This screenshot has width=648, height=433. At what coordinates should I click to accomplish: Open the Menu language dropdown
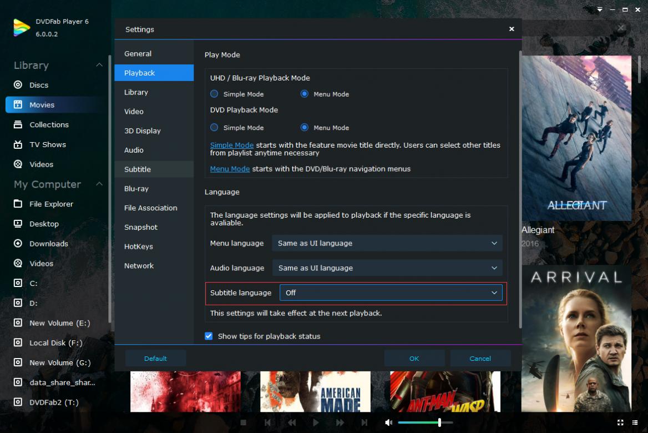coord(387,243)
